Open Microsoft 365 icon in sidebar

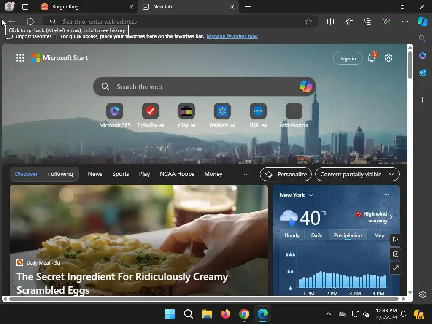pyautogui.click(x=422, y=56)
